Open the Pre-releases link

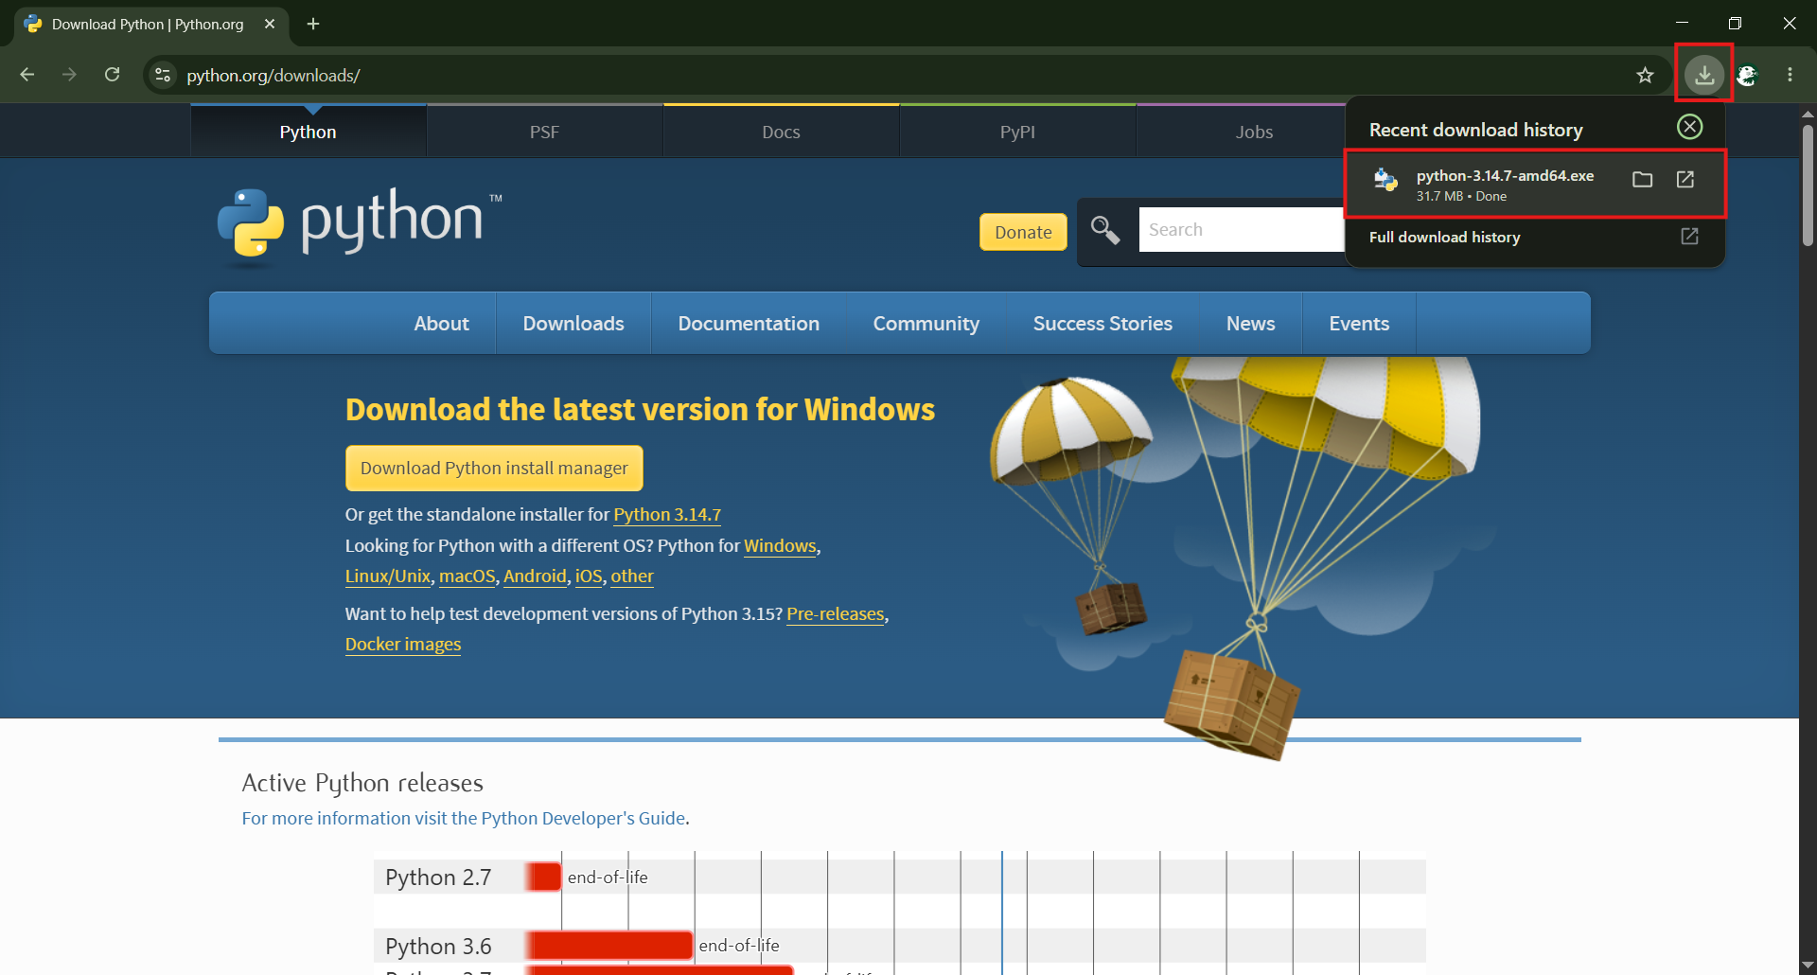836,614
